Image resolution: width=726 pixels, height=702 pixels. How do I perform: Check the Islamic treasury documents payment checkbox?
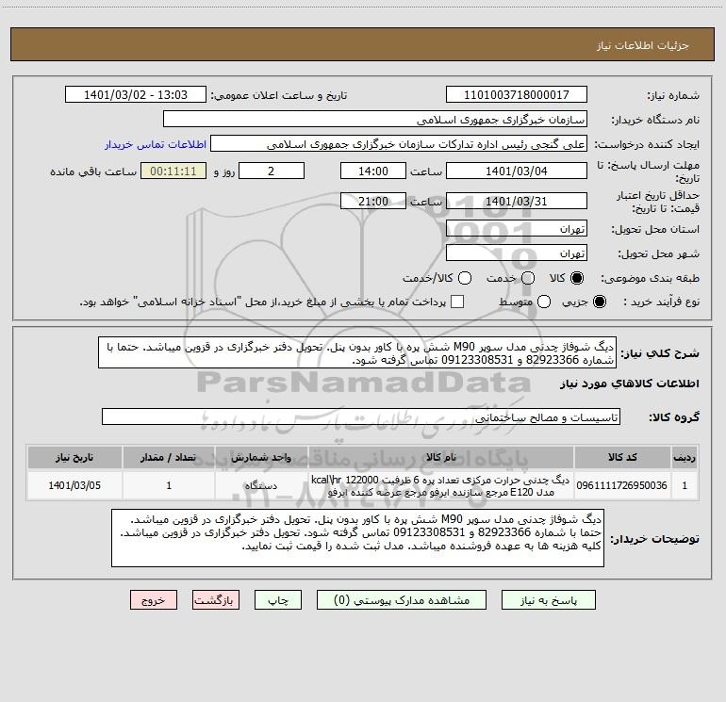click(x=457, y=302)
